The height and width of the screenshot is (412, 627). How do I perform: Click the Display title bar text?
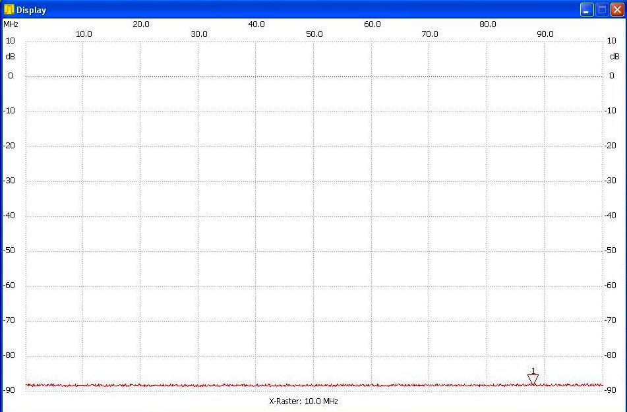tap(31, 11)
